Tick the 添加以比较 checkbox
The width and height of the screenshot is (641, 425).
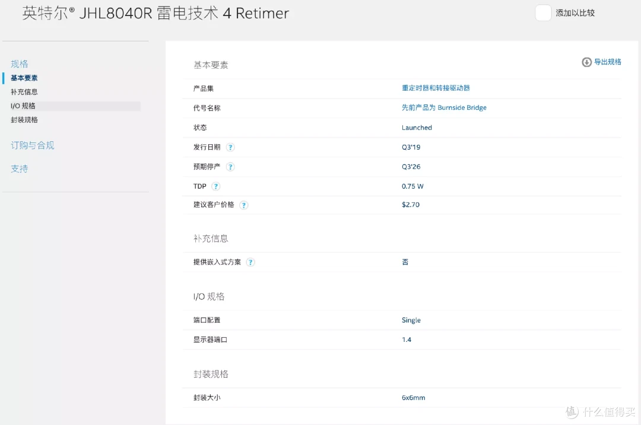[x=543, y=13]
